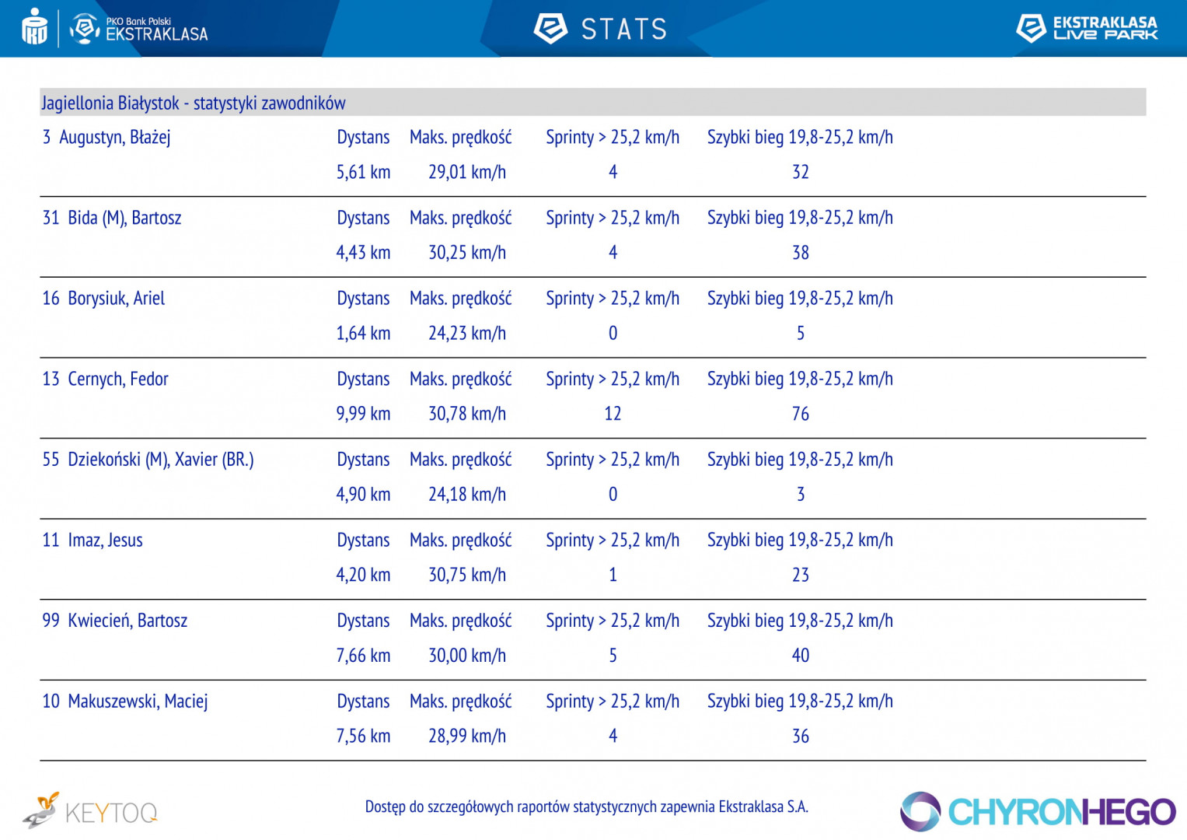Screen dimensions: 1187x840
Task: Click the PKO Bank Polski Ekstraklasa logo
Action: 139,29
